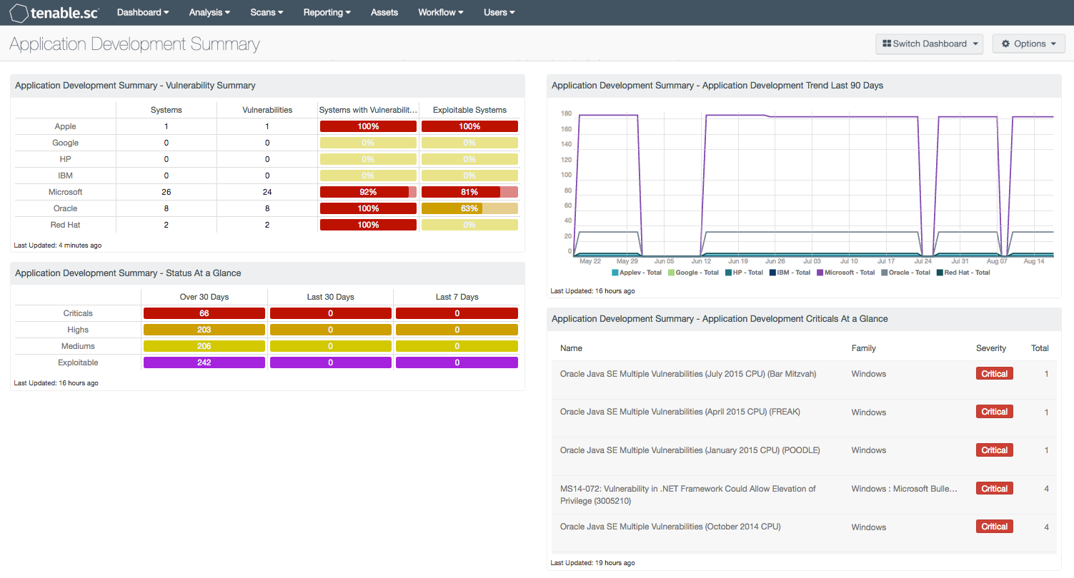Toggle IBM - Total legend entry
1074x578 pixels.
point(790,273)
